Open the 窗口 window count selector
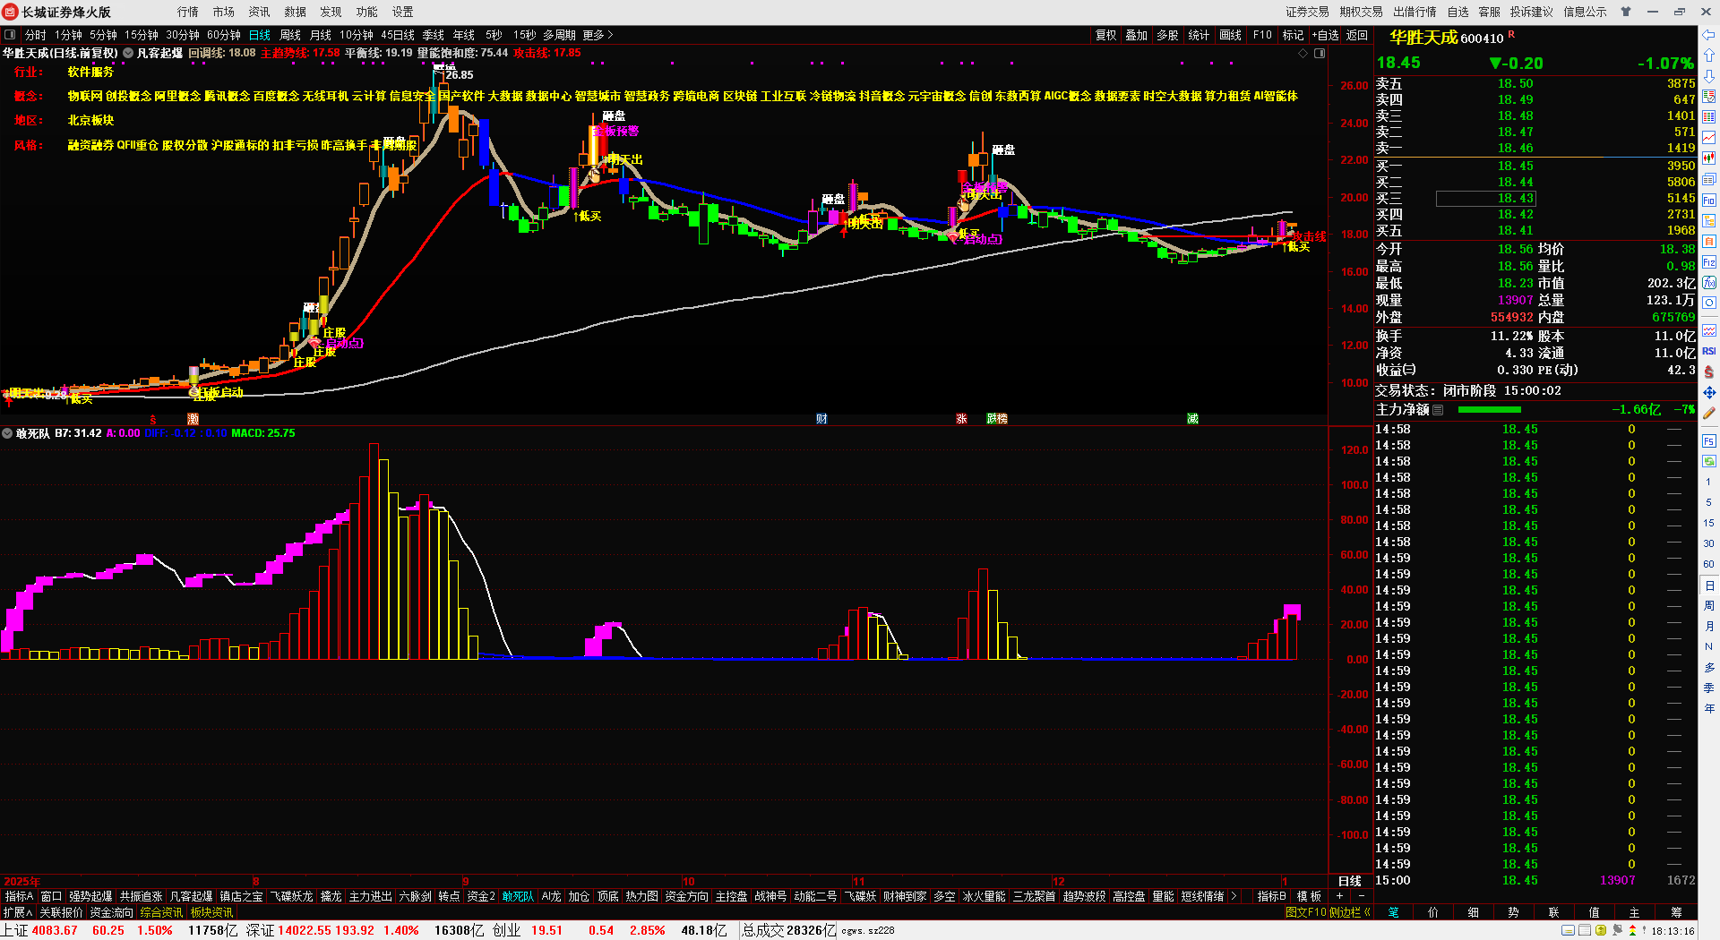The image size is (1720, 940). pyautogui.click(x=51, y=896)
